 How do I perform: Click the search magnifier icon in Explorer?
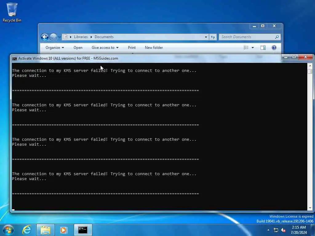click(277, 37)
